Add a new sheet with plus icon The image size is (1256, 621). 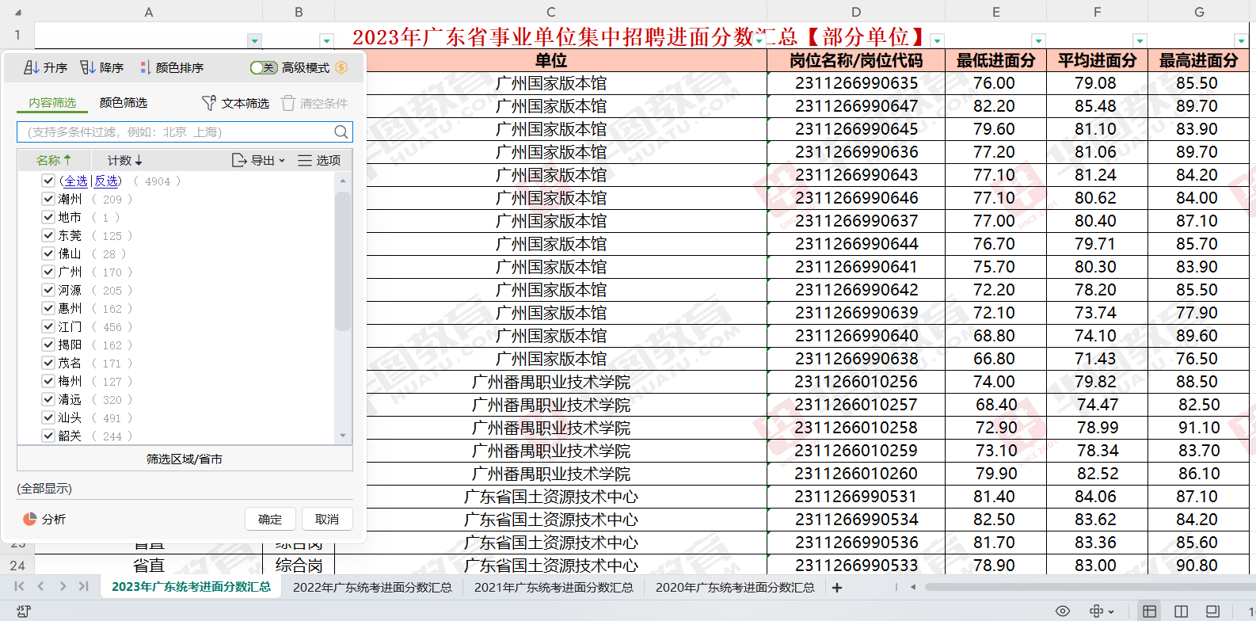click(837, 587)
